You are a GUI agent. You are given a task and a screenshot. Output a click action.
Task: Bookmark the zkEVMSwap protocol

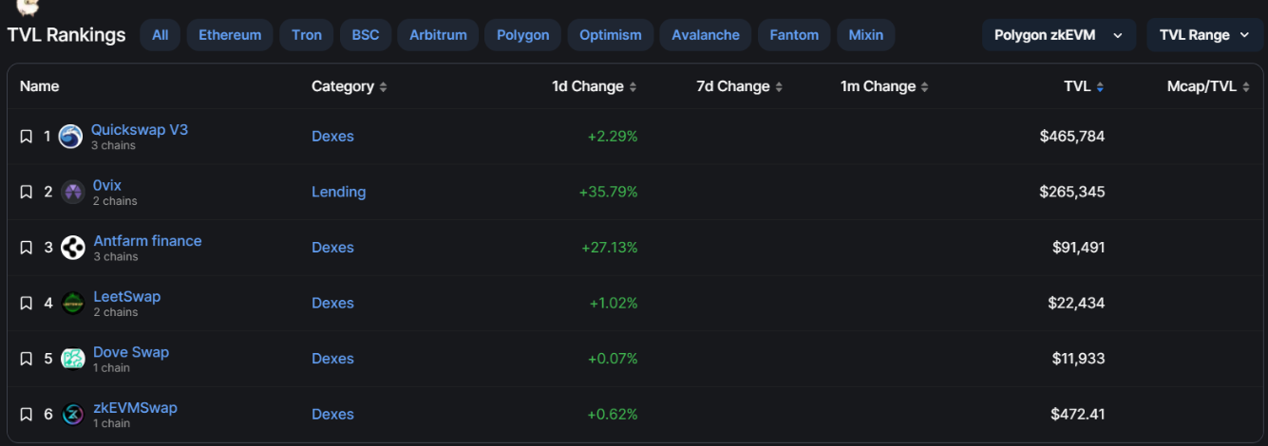(27, 415)
